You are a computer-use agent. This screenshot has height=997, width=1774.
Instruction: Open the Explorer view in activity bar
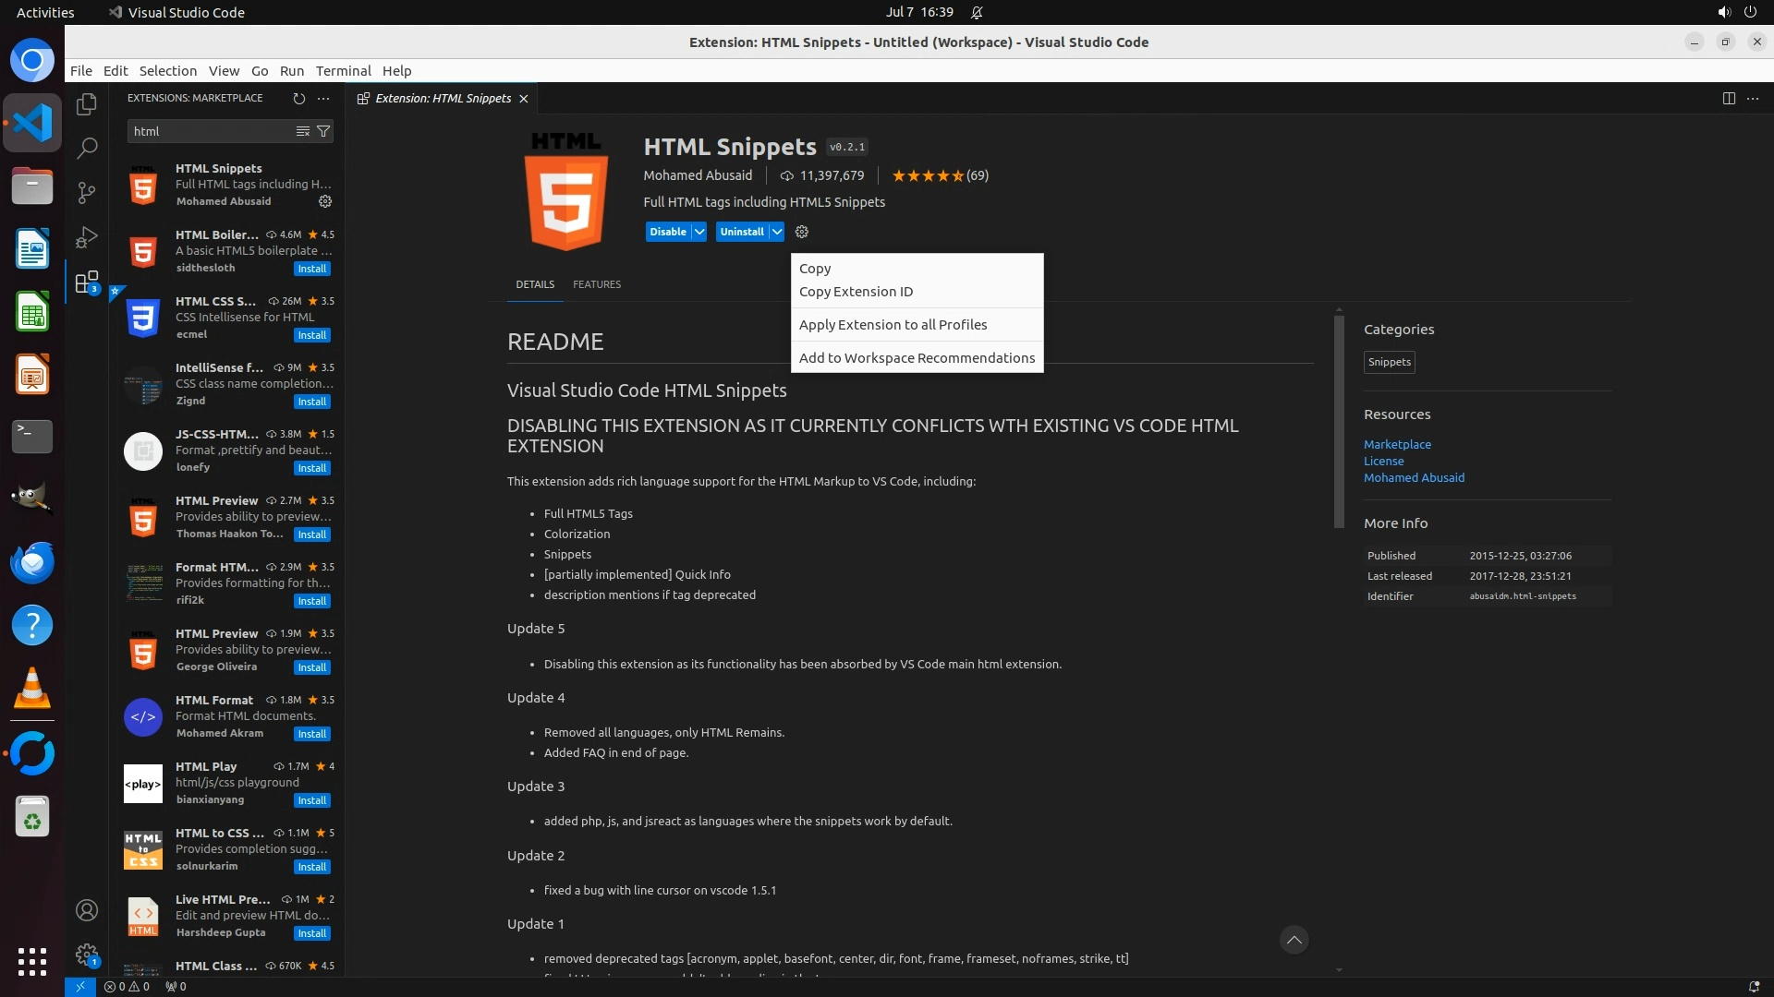(x=87, y=104)
